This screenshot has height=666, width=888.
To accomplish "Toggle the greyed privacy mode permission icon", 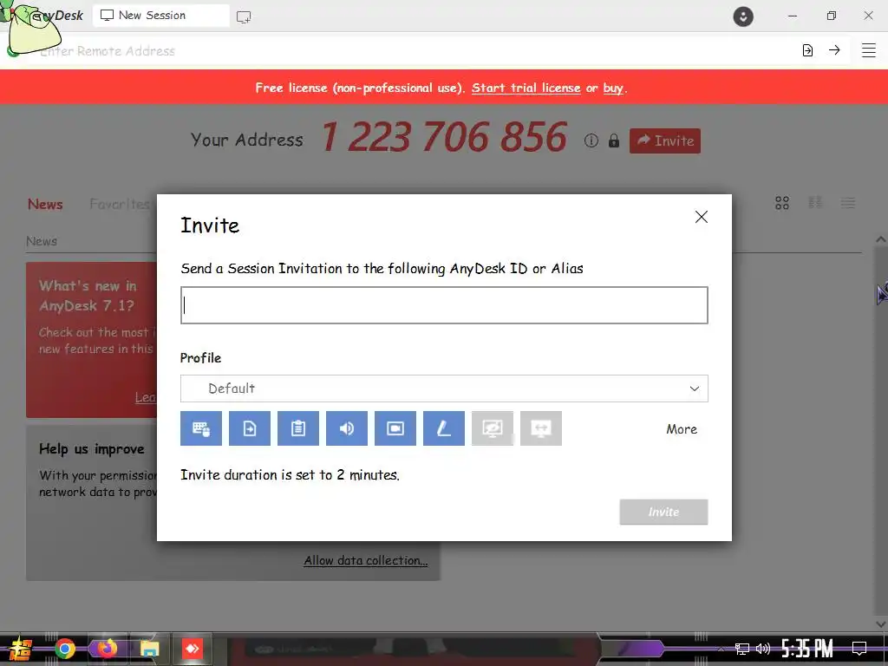I will coord(493,428).
